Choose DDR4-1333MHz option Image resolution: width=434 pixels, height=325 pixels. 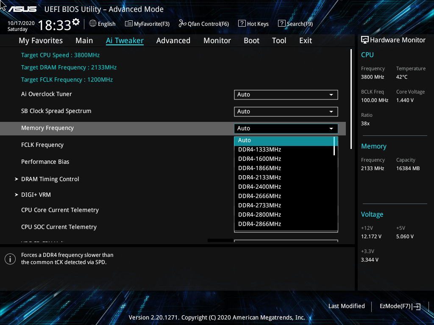(284, 149)
